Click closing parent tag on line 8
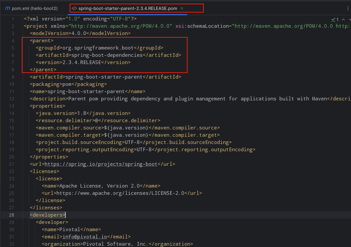This screenshot has height=247, width=351. [43, 70]
